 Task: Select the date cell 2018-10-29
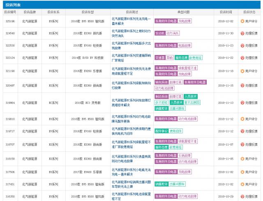tap(226, 196)
